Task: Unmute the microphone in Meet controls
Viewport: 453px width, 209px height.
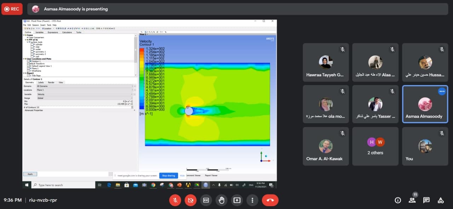Action: [175, 200]
